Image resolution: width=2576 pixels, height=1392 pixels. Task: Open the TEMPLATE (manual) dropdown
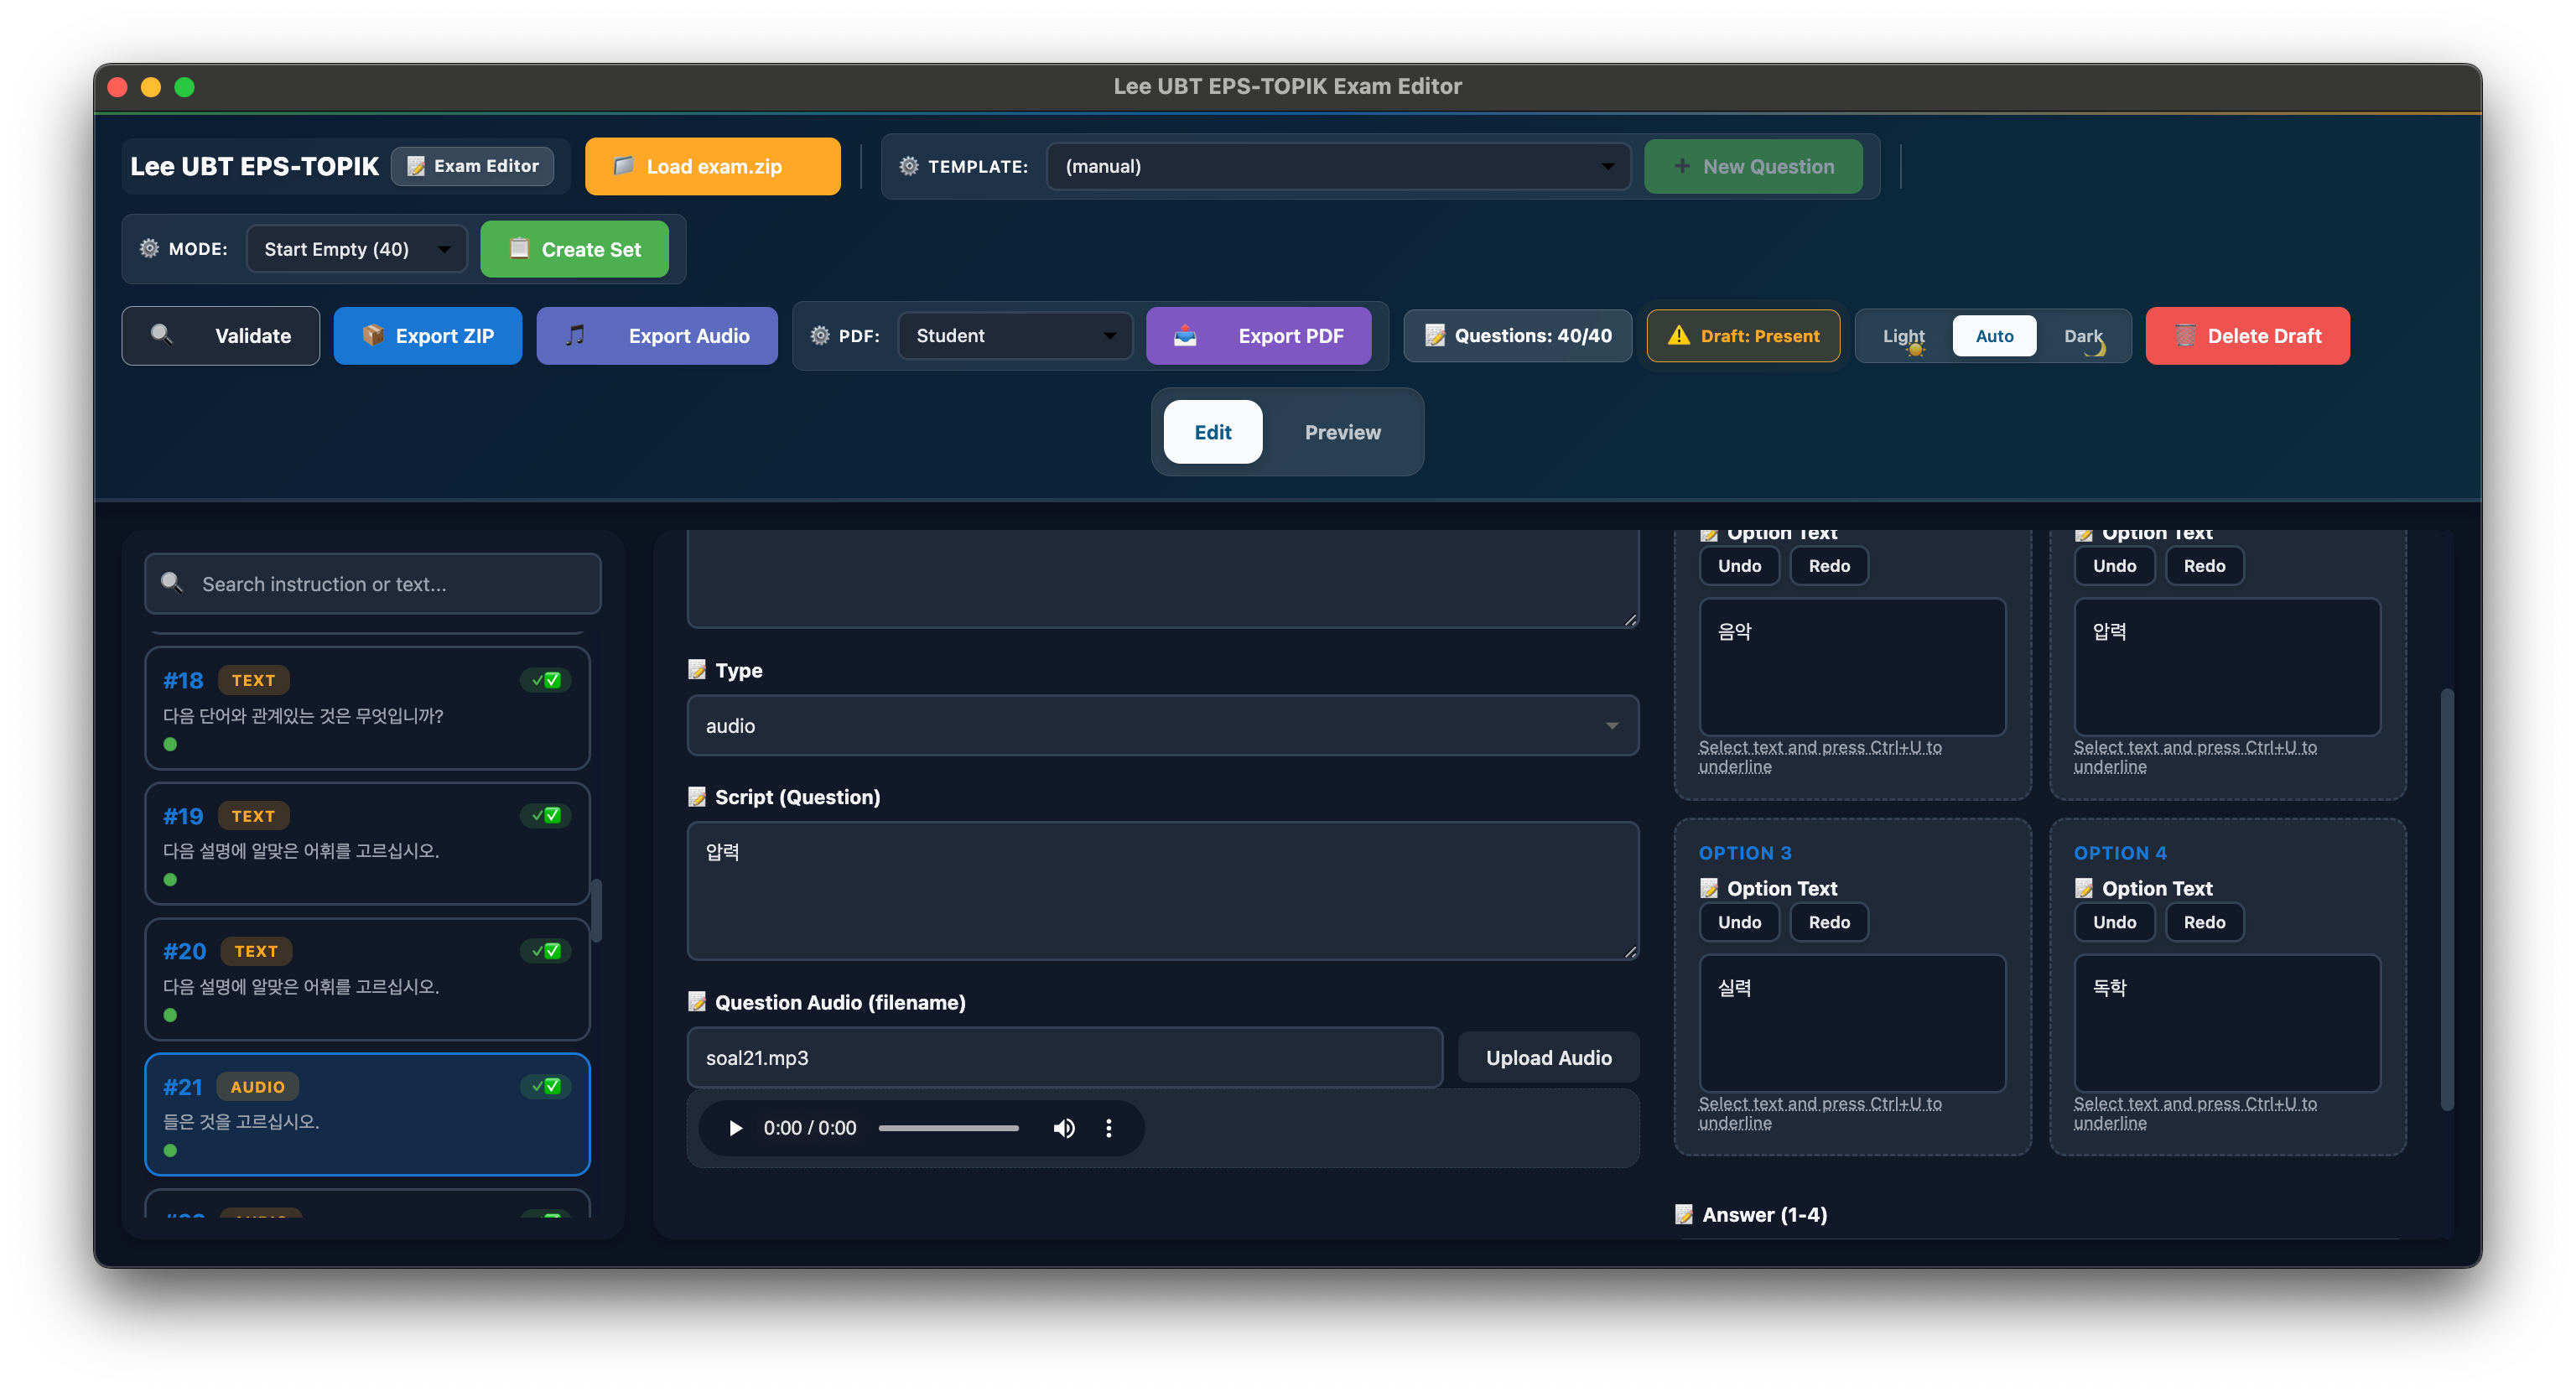tap(1338, 166)
